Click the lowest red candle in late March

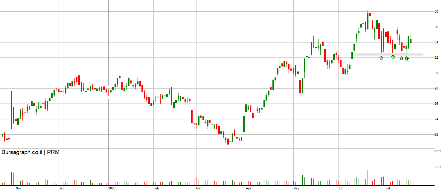[x=228, y=142]
